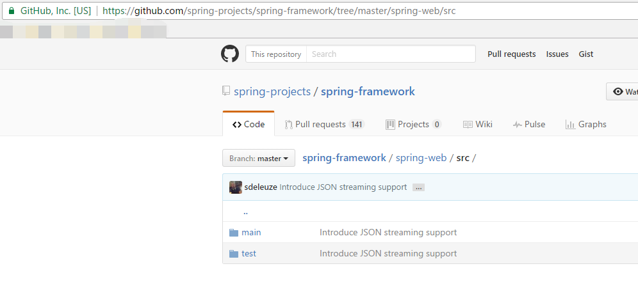Click Pull requests in top navigation
The height and width of the screenshot is (289, 638).
[511, 54]
